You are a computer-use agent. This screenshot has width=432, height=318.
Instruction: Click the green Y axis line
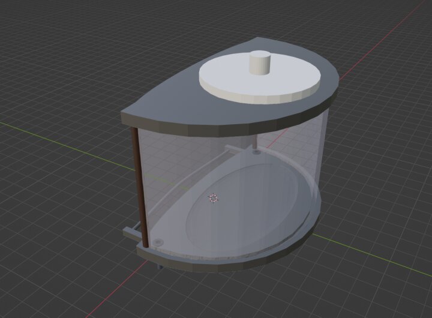click(60, 137)
